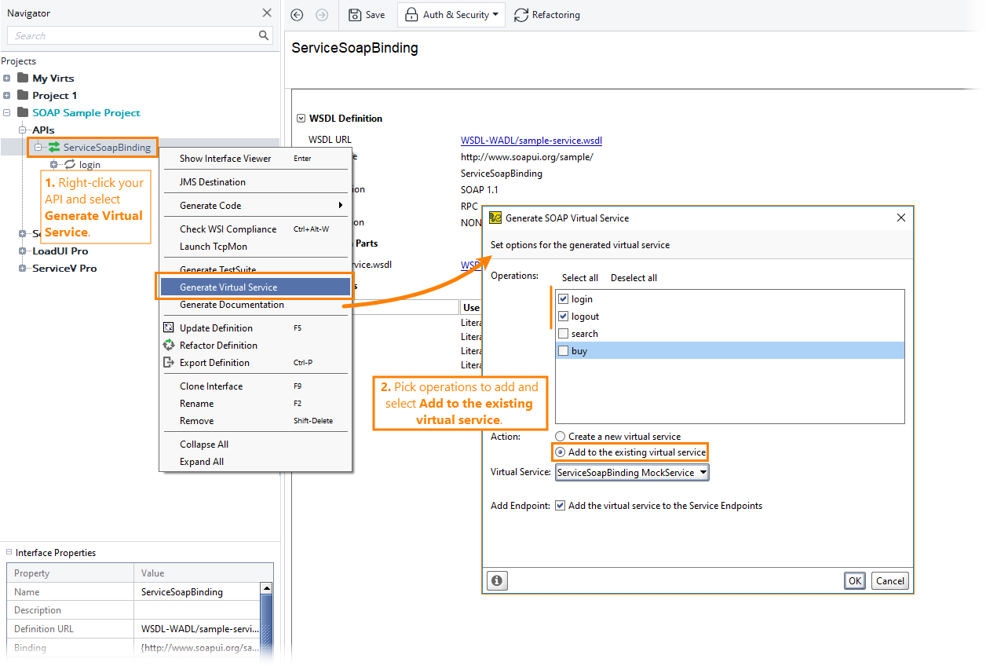986x666 pixels.
Task: Toggle Add the virtual service to Service Endpoints
Action: [x=560, y=506]
